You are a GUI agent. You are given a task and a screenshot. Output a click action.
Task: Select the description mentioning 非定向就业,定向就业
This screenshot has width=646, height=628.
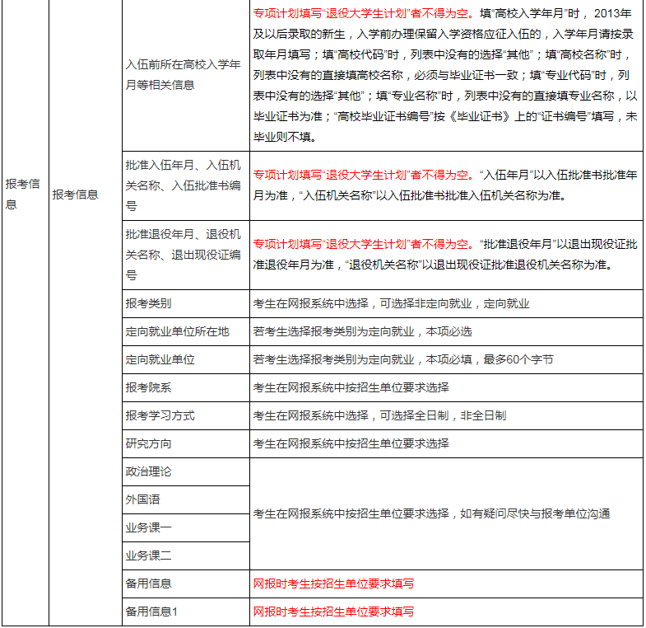tap(391, 303)
